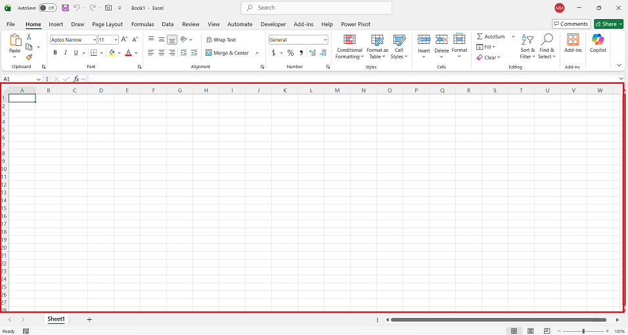Decrease the indent

click(183, 52)
